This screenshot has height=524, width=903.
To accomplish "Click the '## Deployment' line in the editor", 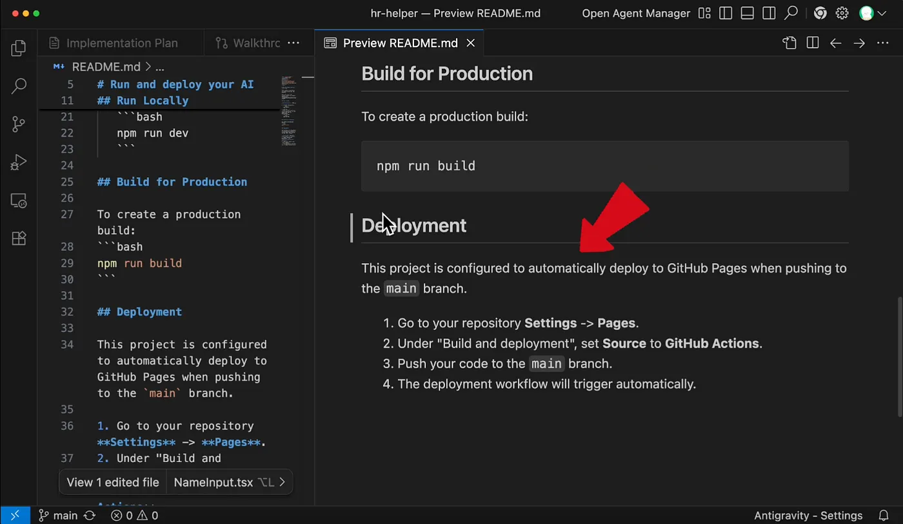I will point(139,312).
